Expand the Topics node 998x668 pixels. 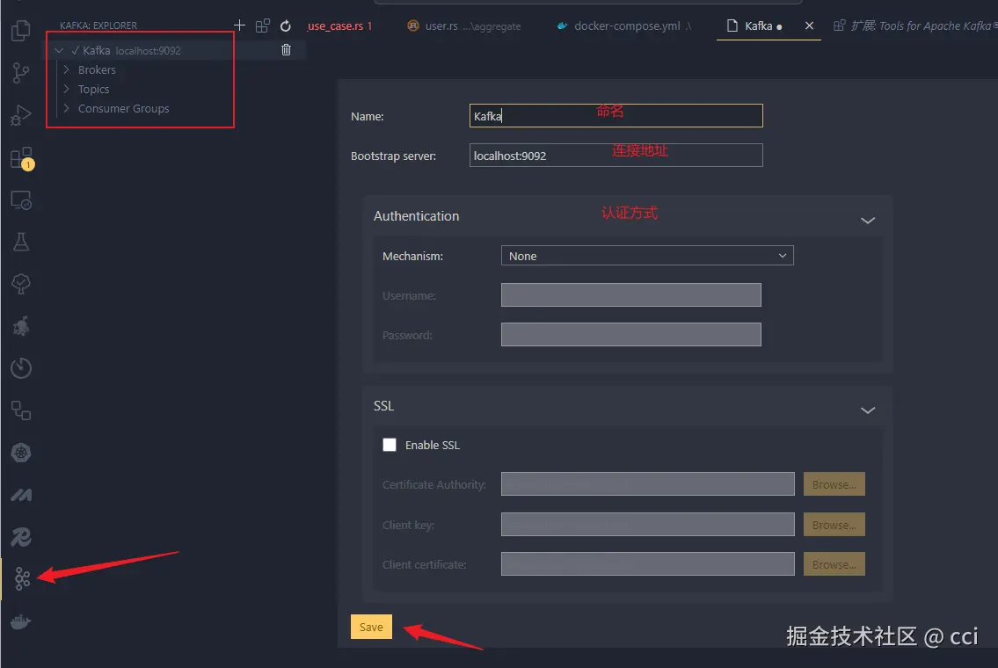click(x=66, y=89)
